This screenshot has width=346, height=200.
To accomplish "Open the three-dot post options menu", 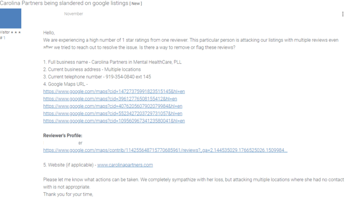I will pos(343,14).
